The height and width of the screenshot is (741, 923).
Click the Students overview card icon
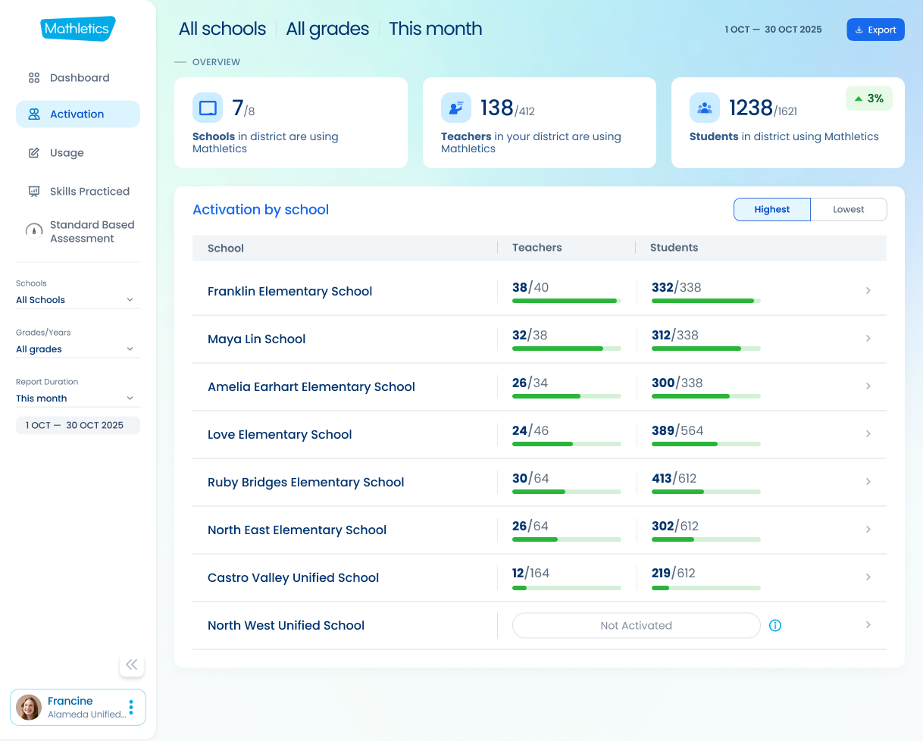(x=705, y=108)
